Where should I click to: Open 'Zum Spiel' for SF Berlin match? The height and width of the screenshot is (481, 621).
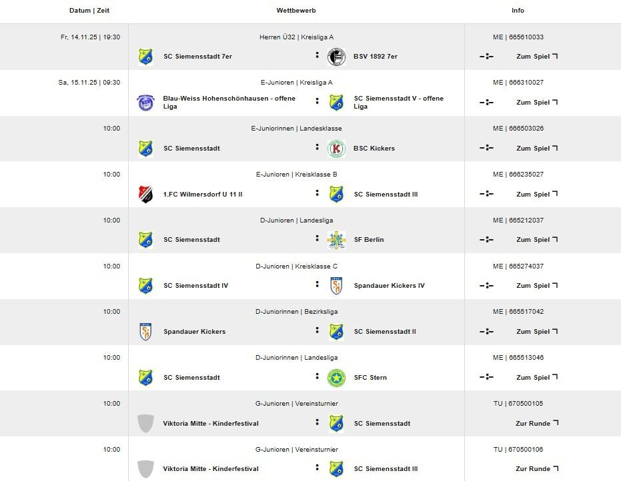click(536, 240)
